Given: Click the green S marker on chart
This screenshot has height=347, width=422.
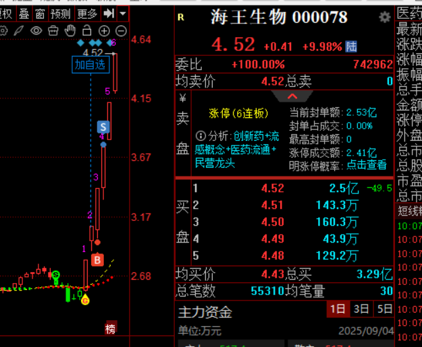Looking at the screenshot, I should pyautogui.click(x=56, y=275).
